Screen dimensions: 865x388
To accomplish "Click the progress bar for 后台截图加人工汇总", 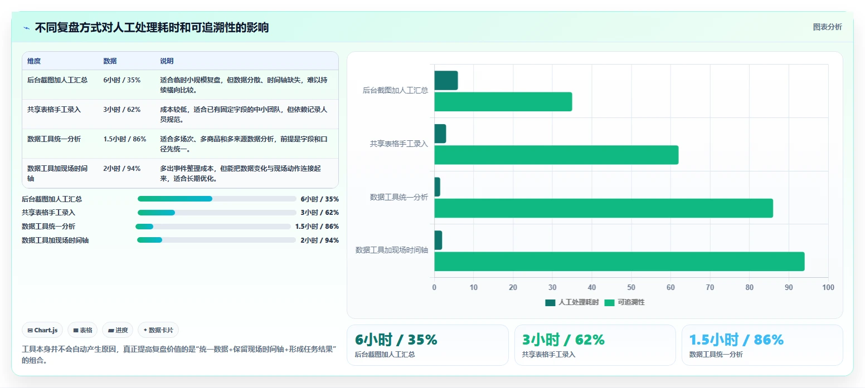I will click(x=217, y=199).
